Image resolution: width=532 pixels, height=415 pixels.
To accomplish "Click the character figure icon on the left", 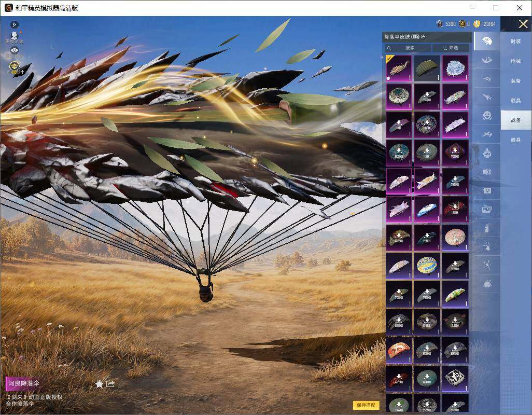I will [14, 36].
